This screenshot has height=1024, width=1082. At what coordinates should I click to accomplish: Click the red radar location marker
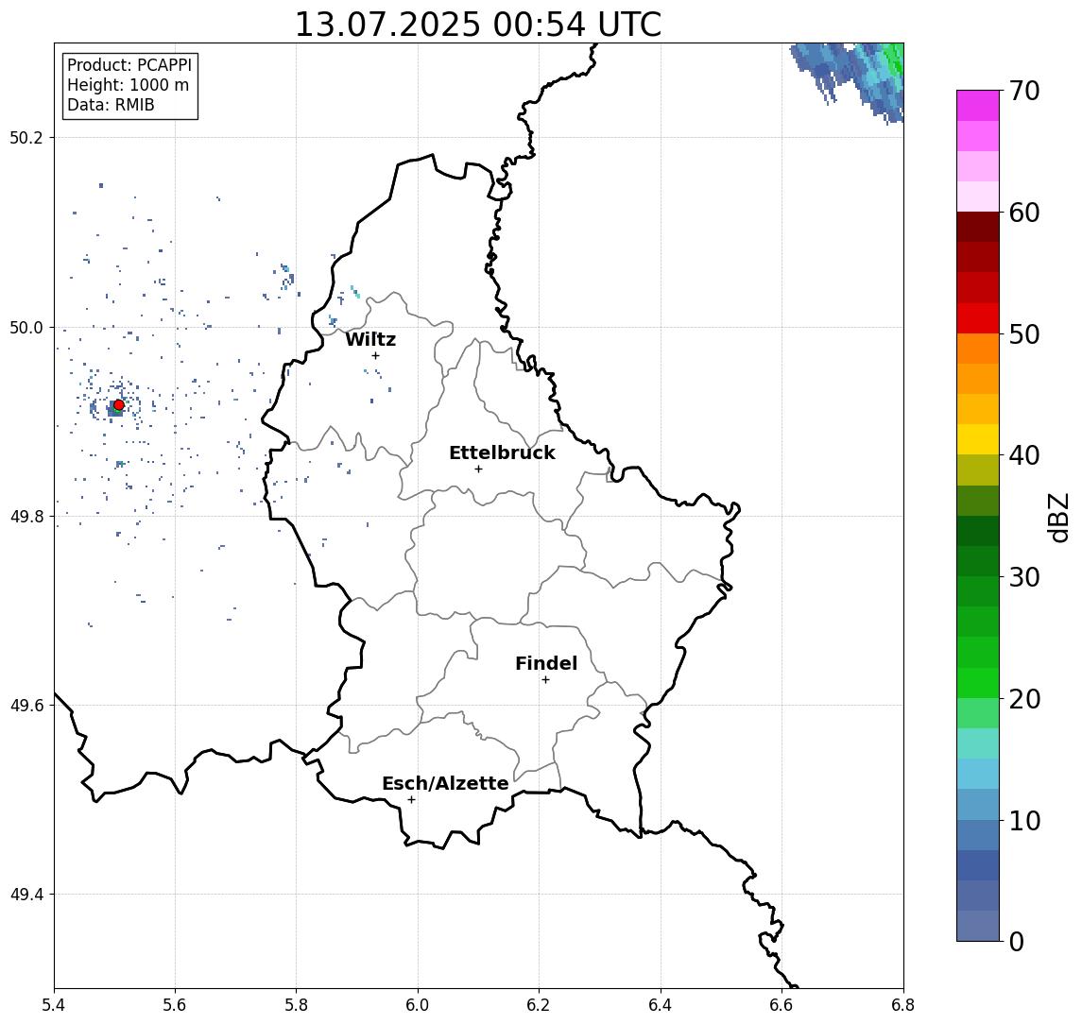[119, 405]
